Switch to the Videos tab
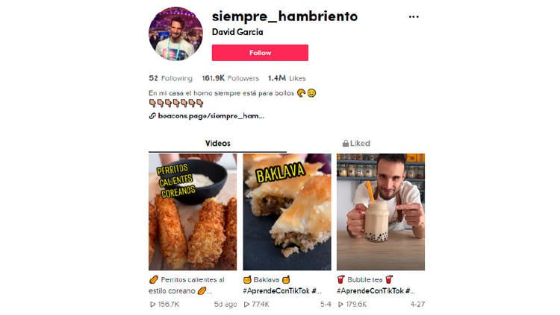Screen dimensions: 560x315 pyautogui.click(x=217, y=143)
